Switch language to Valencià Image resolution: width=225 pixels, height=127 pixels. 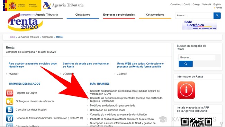point(207,5)
